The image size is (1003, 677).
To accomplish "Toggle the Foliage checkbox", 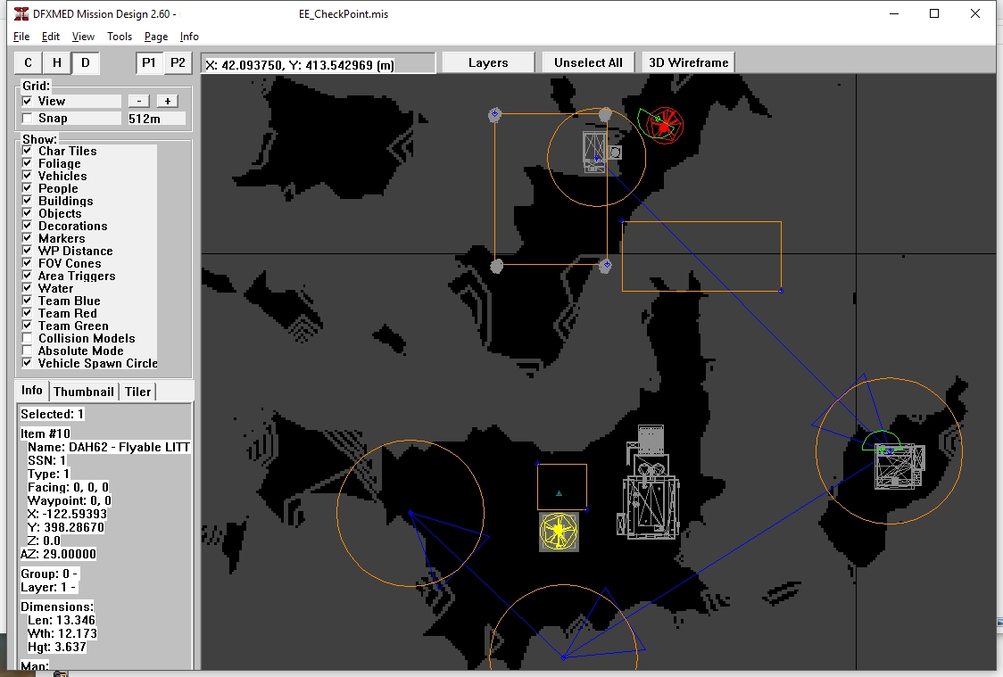I will pos(27,163).
